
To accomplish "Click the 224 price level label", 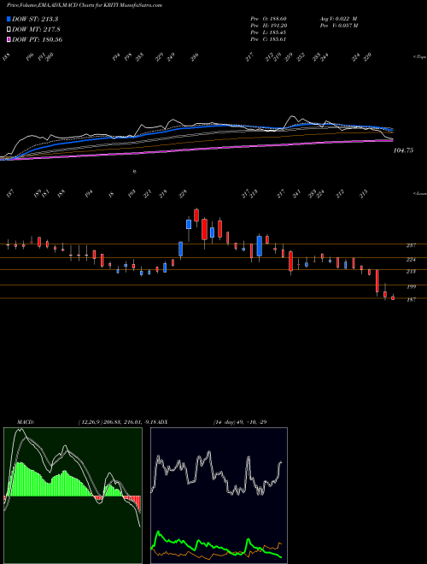I will click(x=411, y=259).
